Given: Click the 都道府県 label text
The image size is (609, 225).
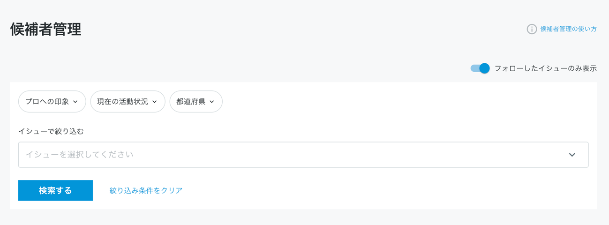Looking at the screenshot, I should click(x=190, y=102).
